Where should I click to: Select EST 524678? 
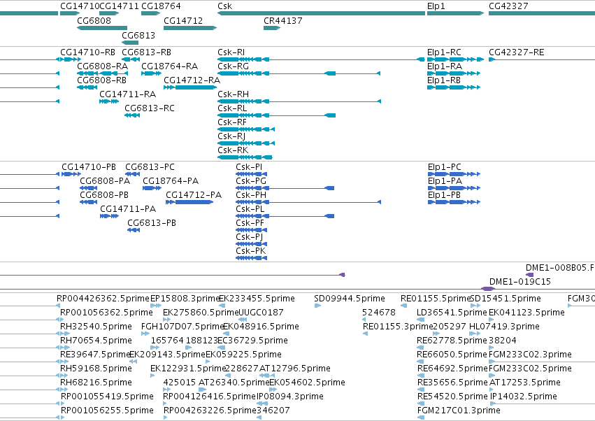[379, 313]
